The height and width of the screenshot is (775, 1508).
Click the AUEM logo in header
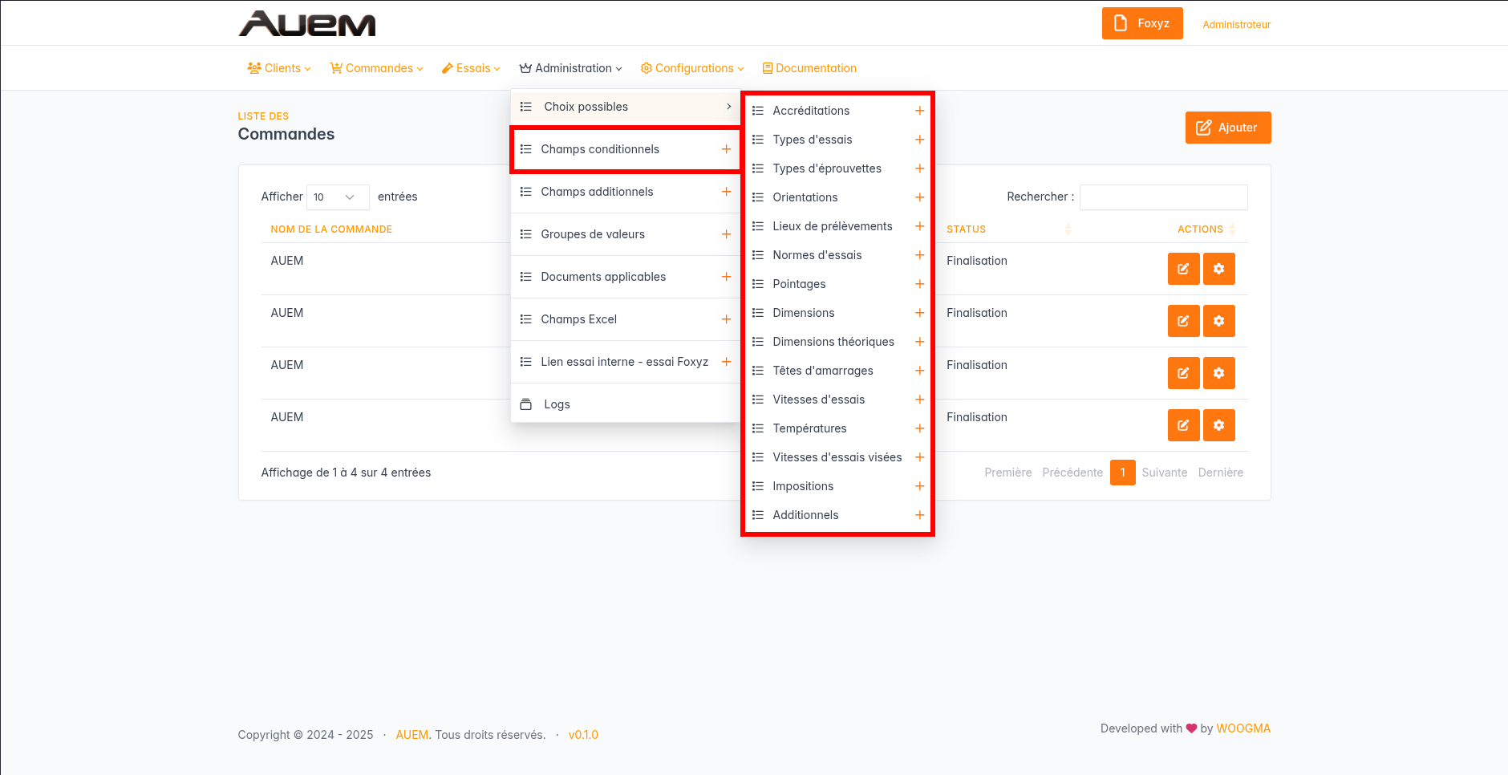307,24
